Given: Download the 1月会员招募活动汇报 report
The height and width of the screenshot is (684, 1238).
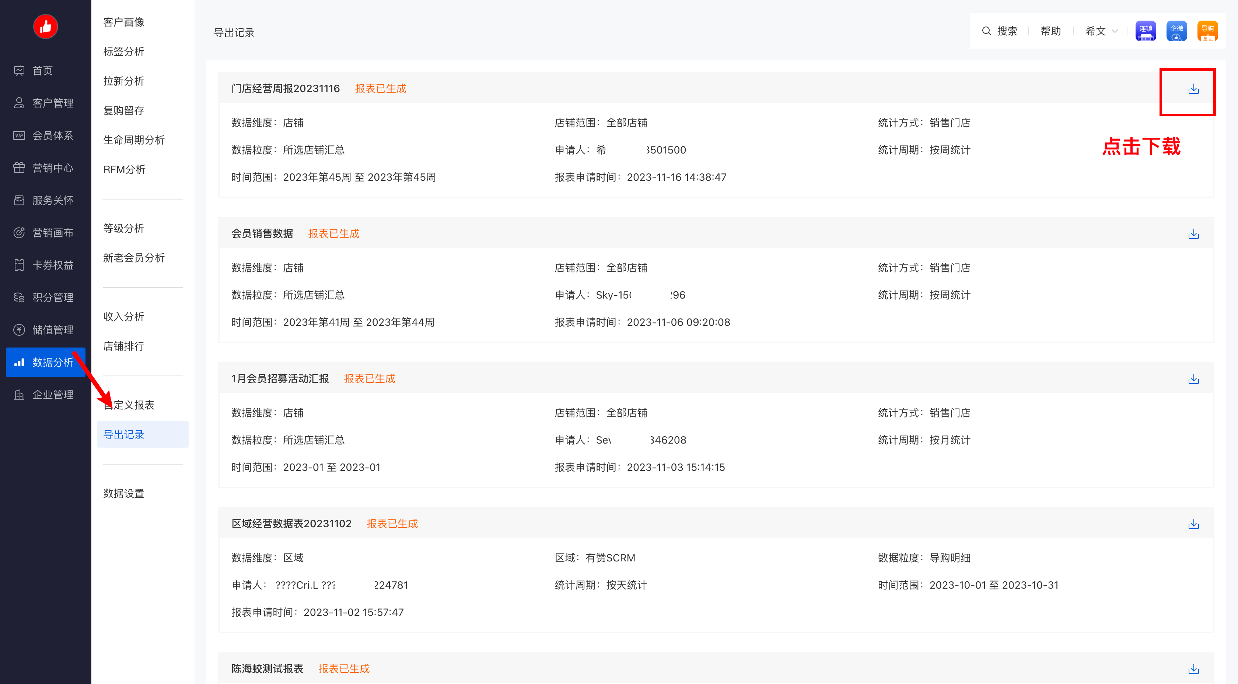Looking at the screenshot, I should pyautogui.click(x=1193, y=379).
